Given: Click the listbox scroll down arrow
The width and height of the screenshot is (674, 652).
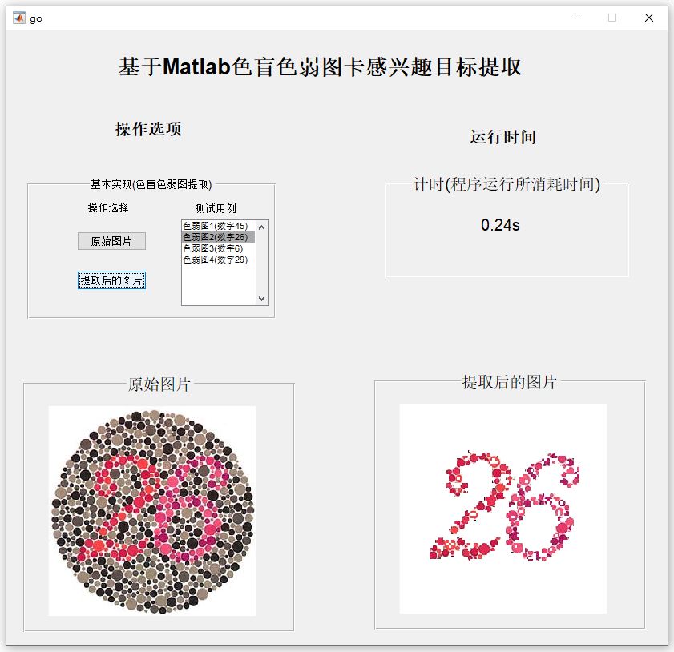Looking at the screenshot, I should coord(262,299).
